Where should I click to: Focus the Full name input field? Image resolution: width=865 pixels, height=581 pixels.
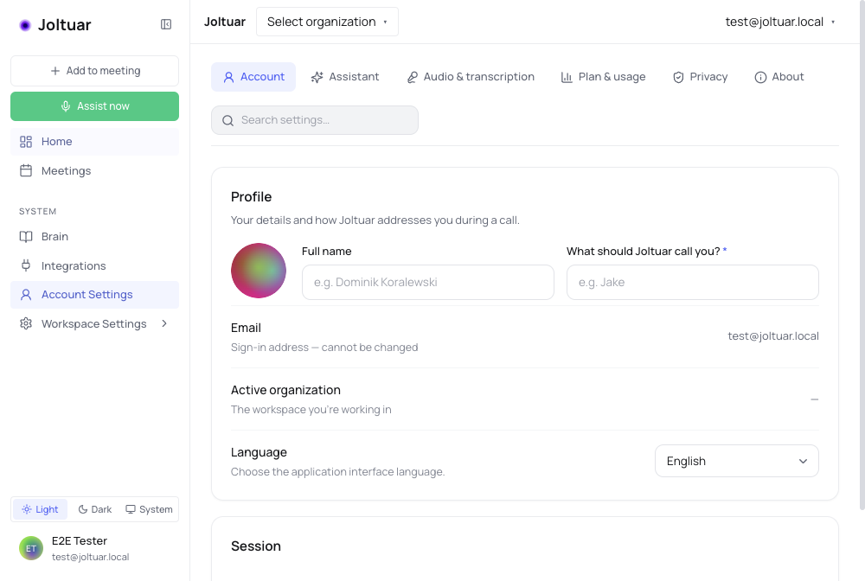pos(428,282)
